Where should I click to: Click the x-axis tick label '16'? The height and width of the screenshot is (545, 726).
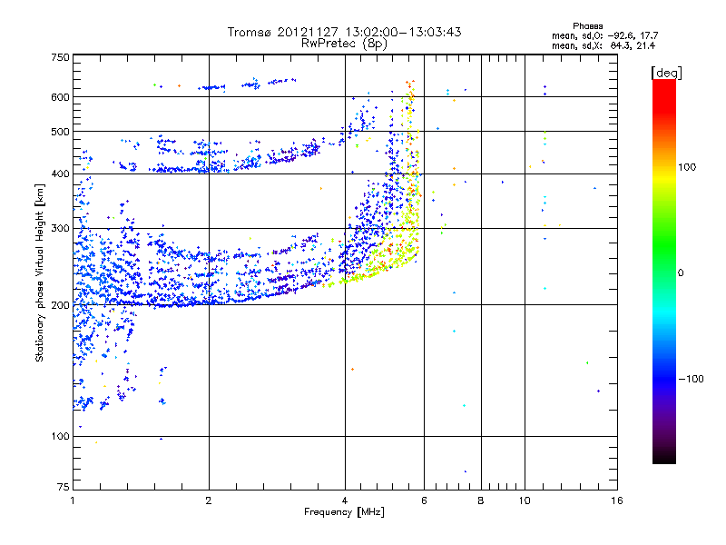(x=617, y=500)
